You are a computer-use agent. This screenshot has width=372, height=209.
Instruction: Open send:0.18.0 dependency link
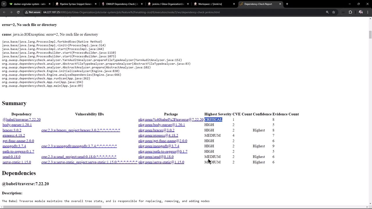coord(11,157)
